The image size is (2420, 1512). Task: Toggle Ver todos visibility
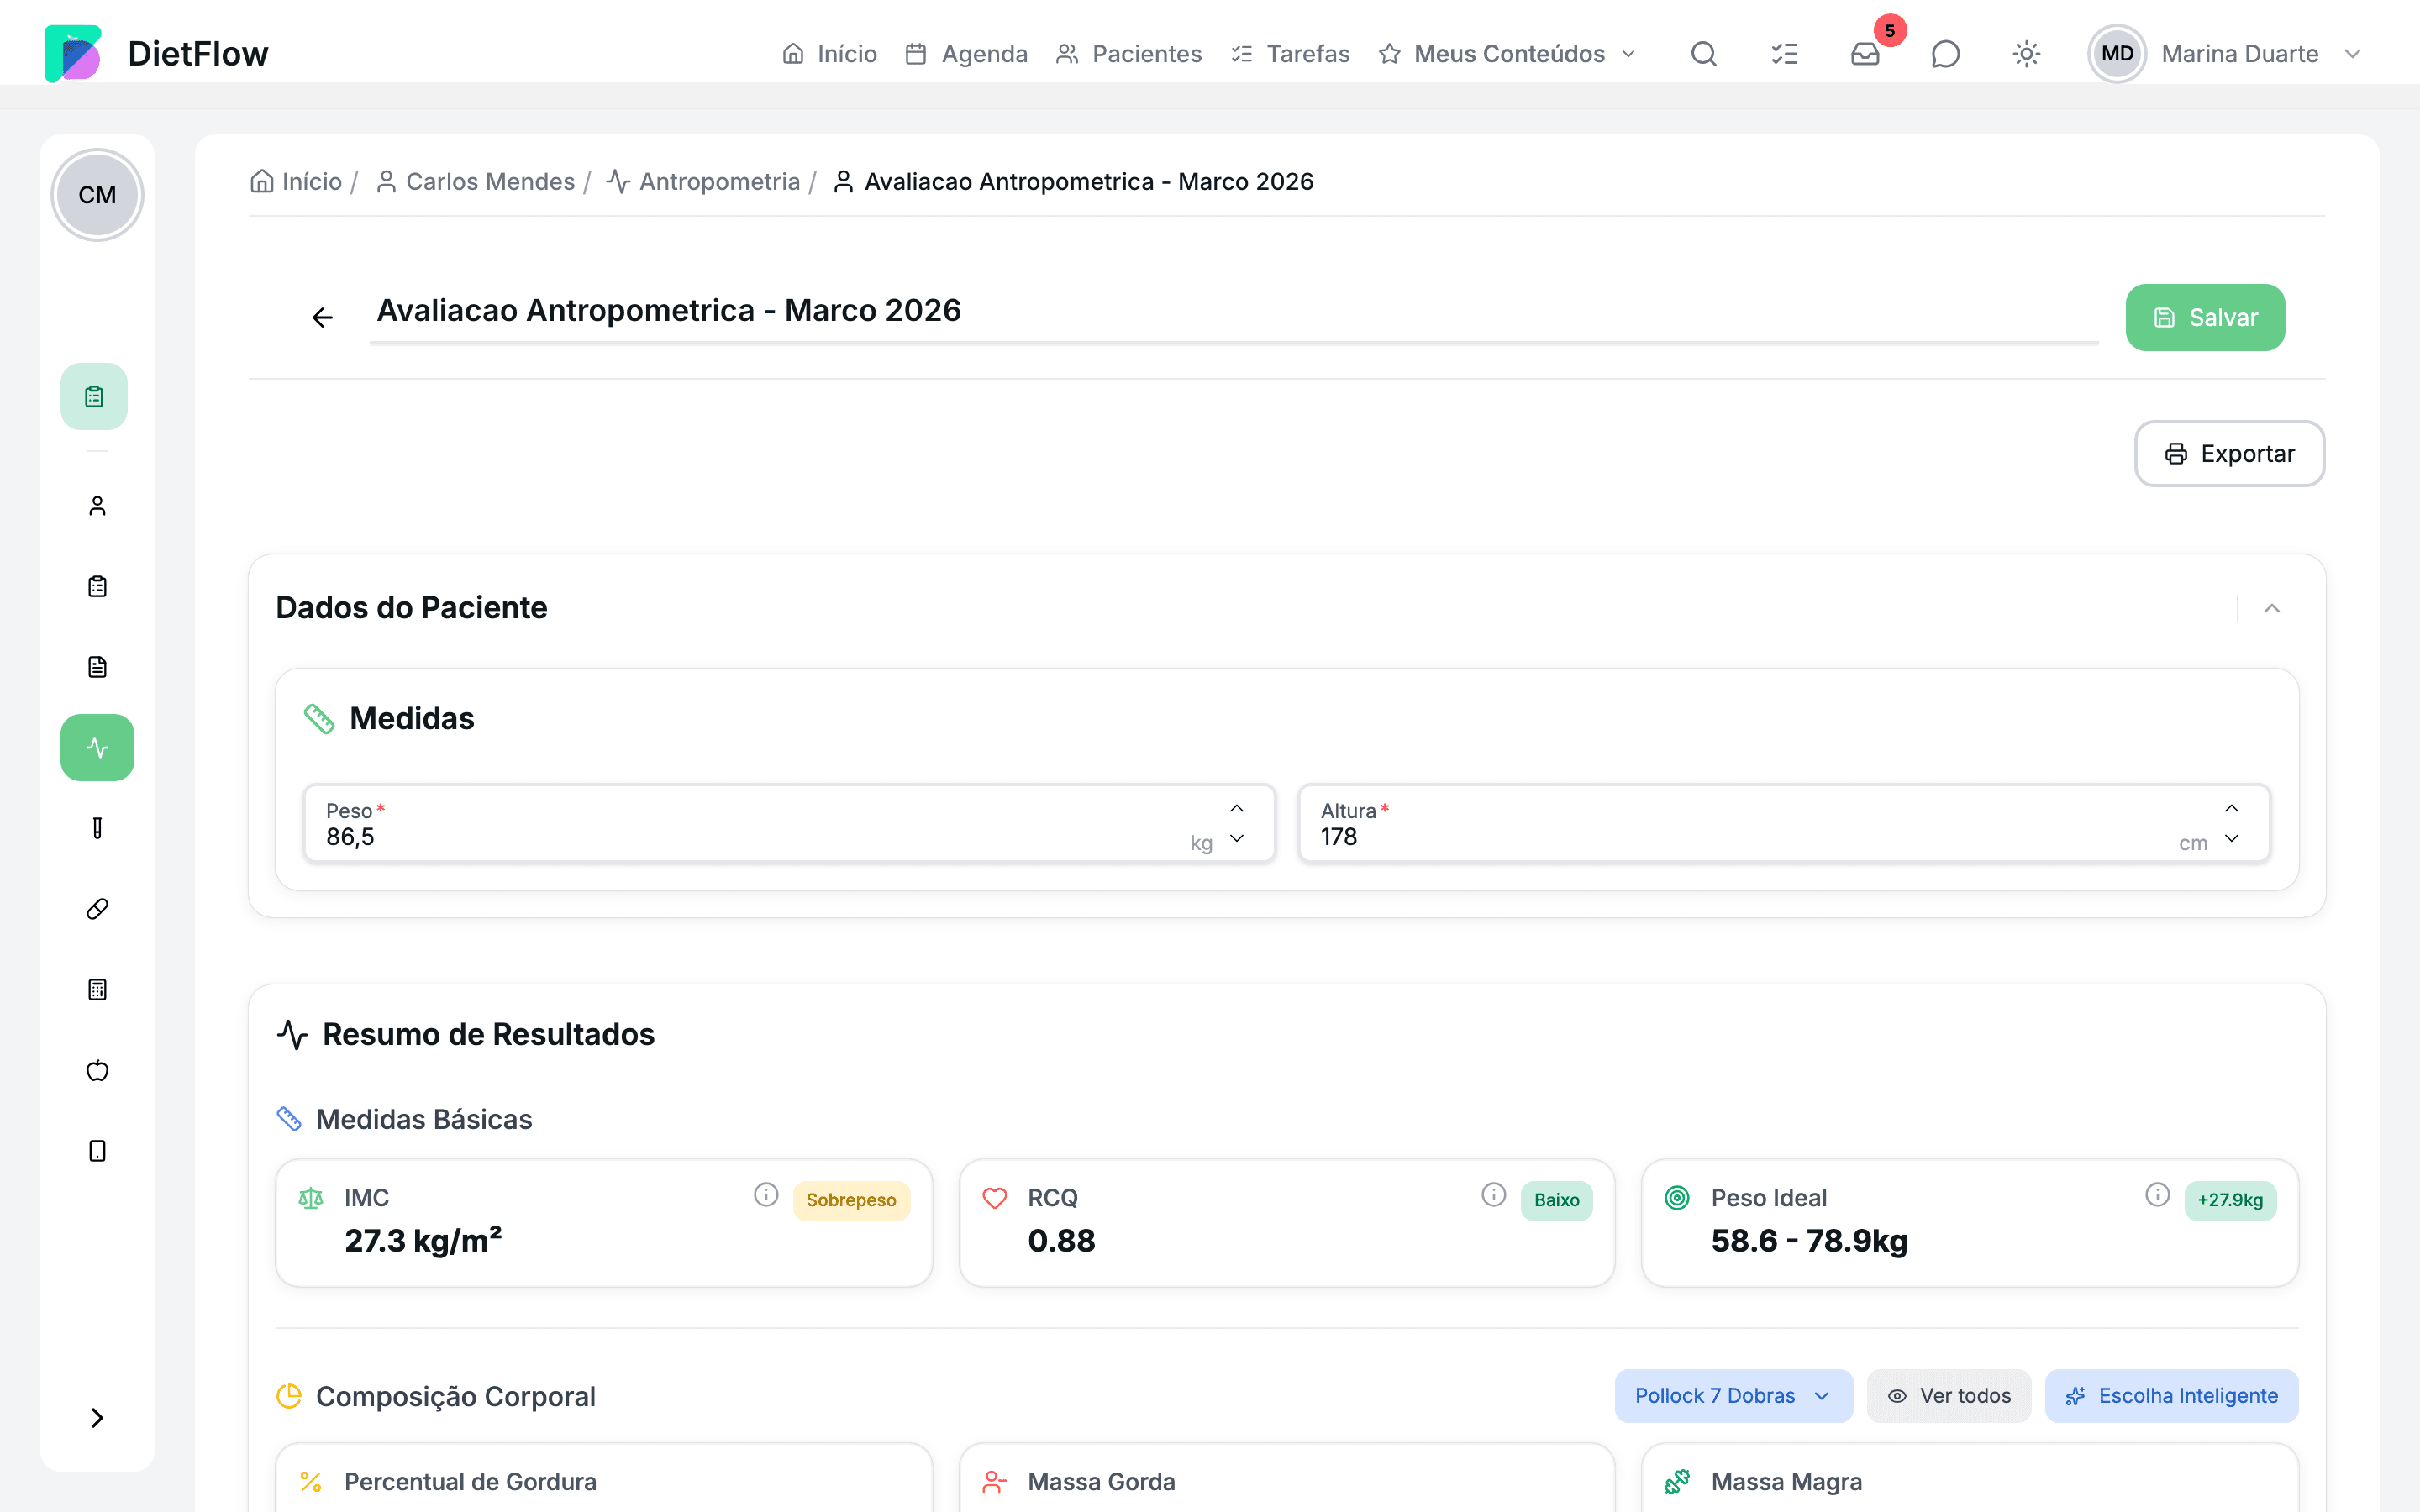point(1949,1396)
